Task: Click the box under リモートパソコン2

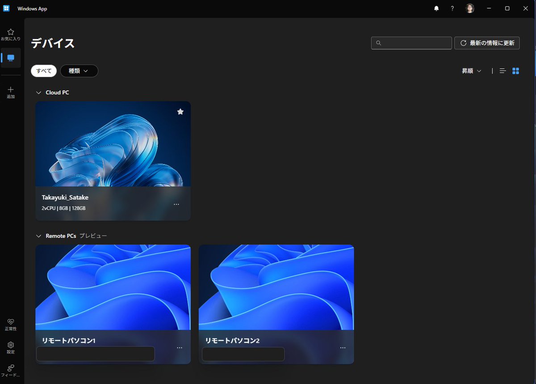Action: pyautogui.click(x=243, y=354)
